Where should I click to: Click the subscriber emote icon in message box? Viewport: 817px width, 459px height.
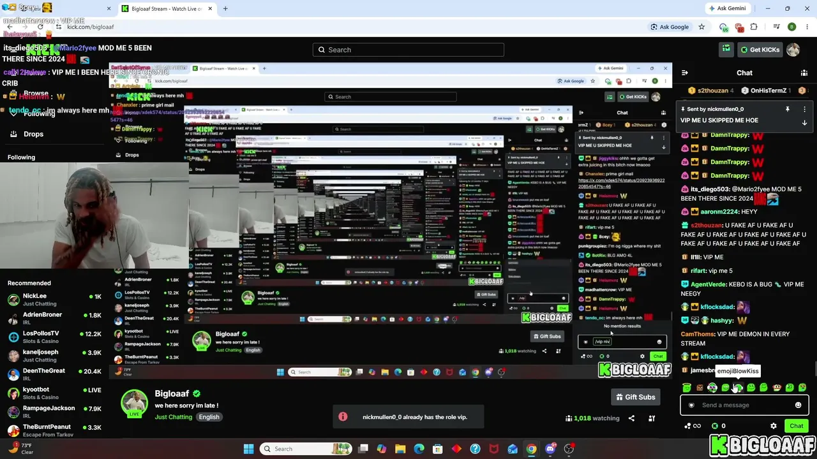click(691, 405)
